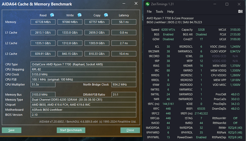Image resolution: width=246 pixels, height=141 pixels.
Task: Click L1 Cache Copy value 2659.3 GB/s
Action: [97, 33]
